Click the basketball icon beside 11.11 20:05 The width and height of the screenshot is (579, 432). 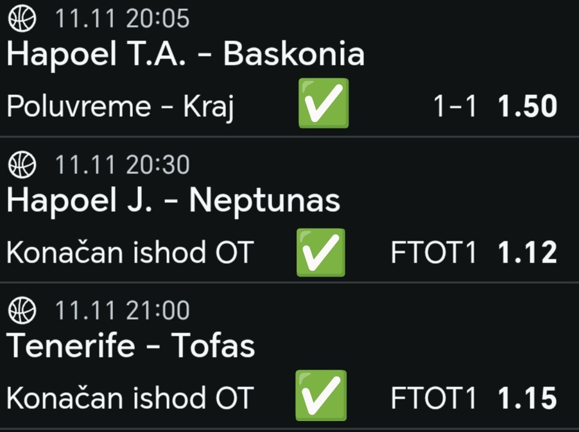point(22,19)
